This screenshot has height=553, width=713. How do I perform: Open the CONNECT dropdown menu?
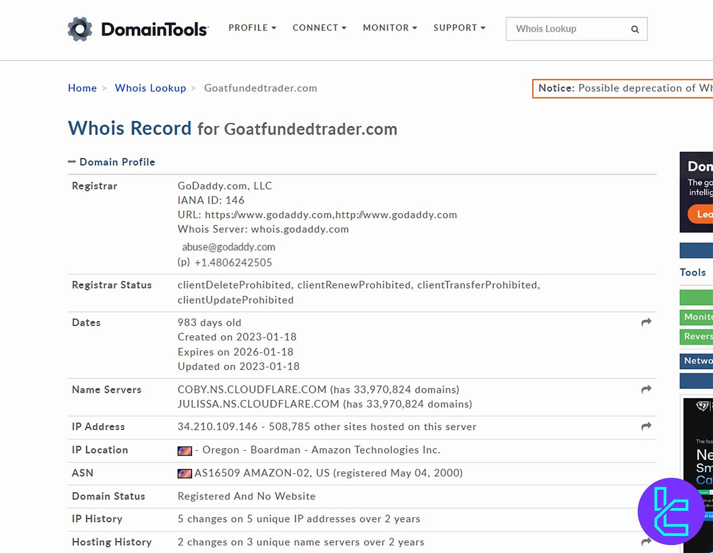tap(319, 28)
